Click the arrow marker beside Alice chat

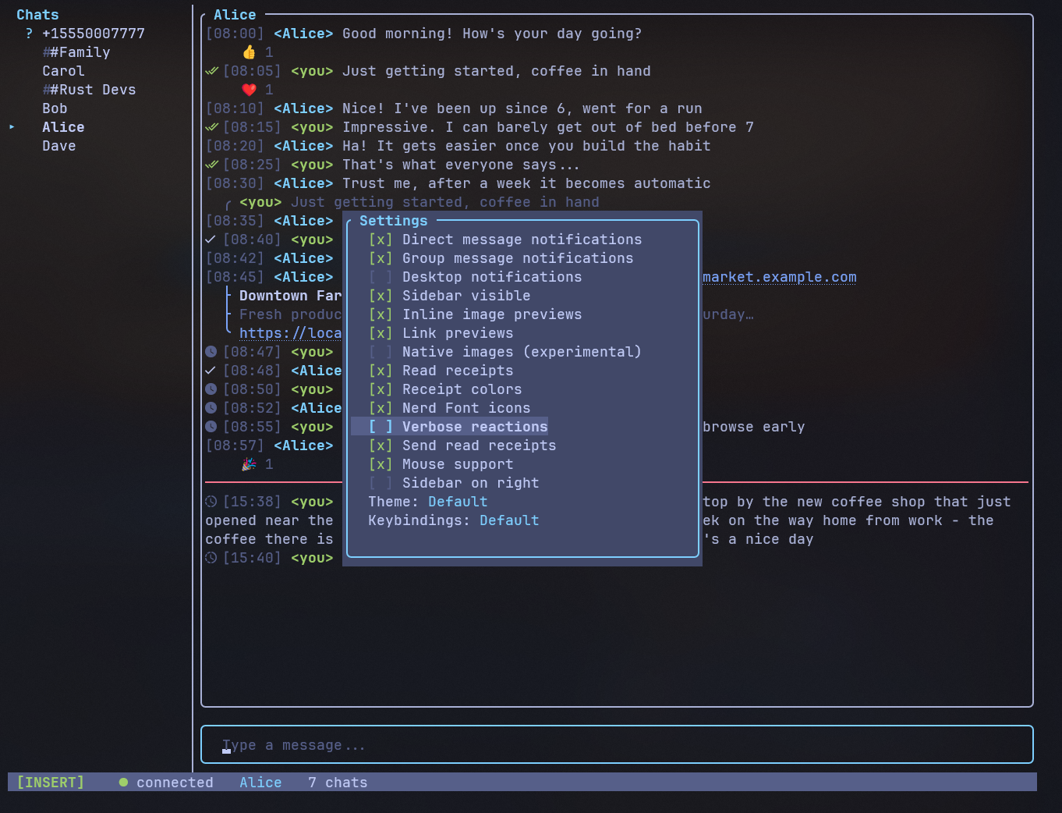click(x=12, y=127)
